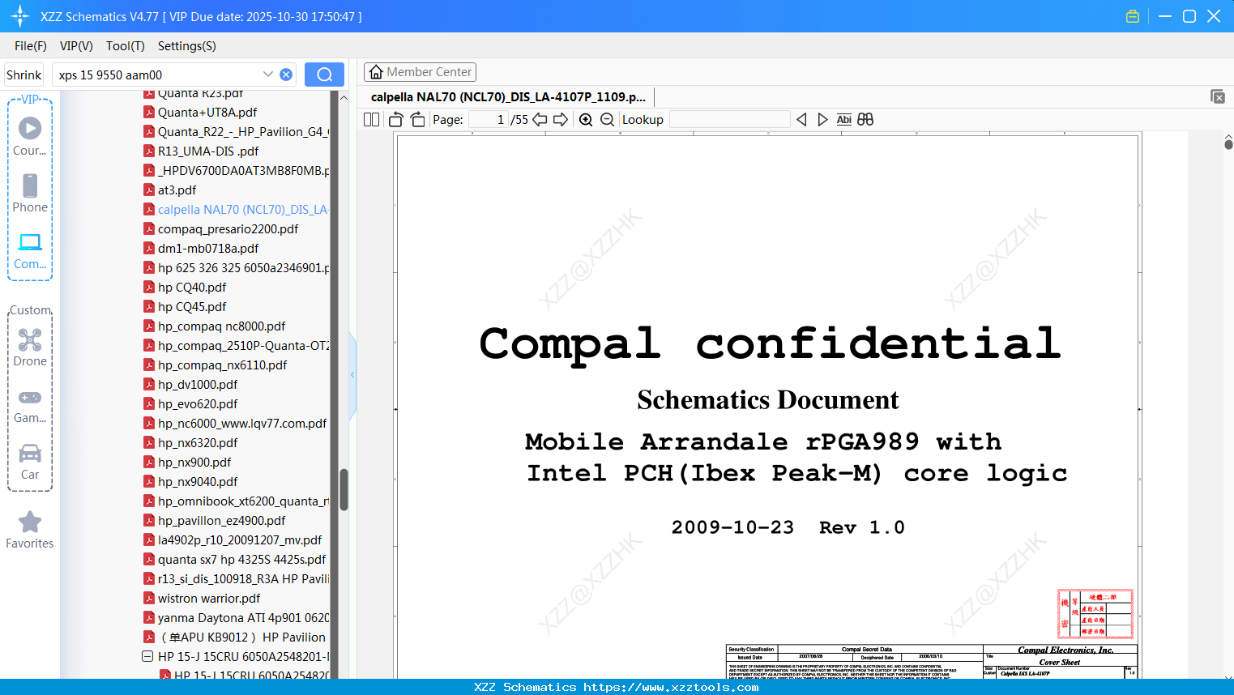
Task: Open Member Center
Action: (x=420, y=72)
